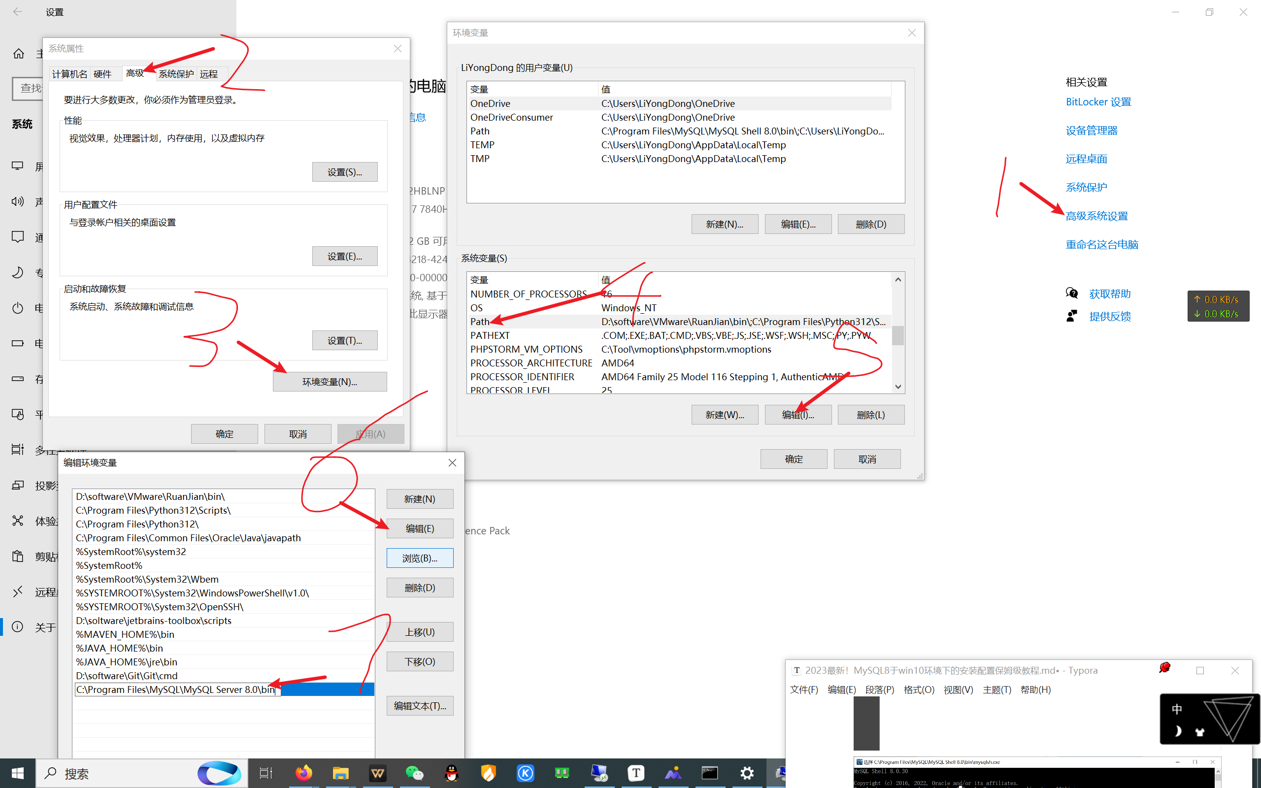Open Typora 段落(P) menu

click(880, 689)
